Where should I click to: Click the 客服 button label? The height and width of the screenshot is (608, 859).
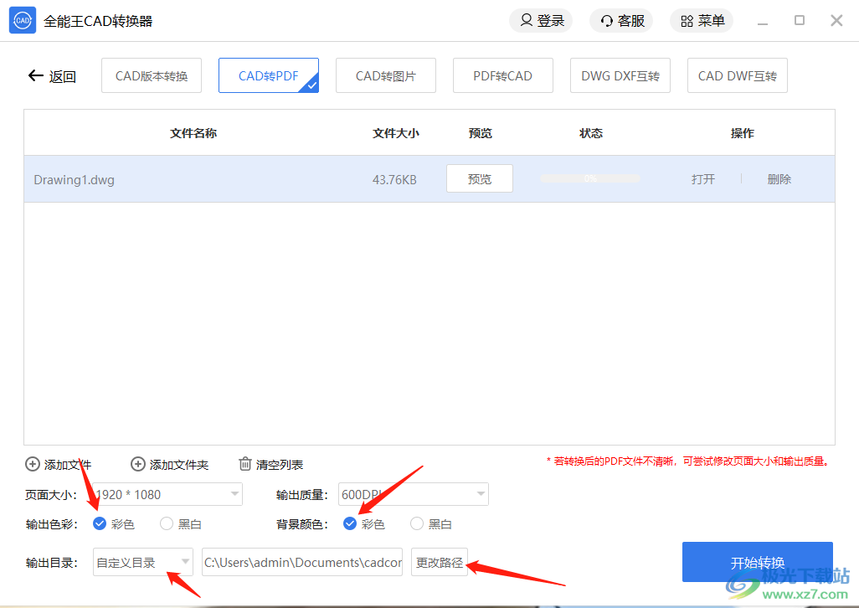pyautogui.click(x=631, y=21)
